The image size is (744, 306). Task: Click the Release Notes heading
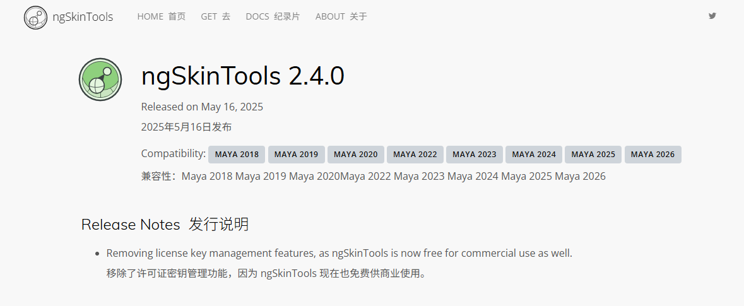[131, 225]
